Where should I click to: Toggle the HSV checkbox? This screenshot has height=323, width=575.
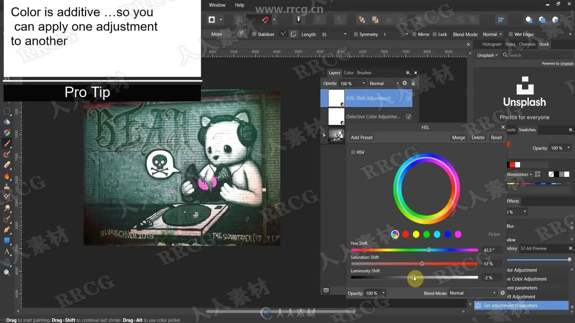tap(353, 152)
